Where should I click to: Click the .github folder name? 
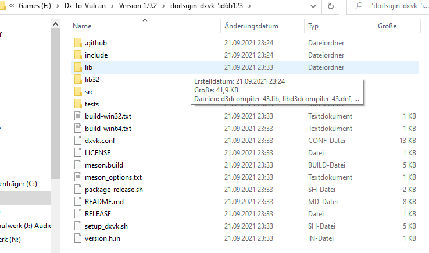[96, 43]
